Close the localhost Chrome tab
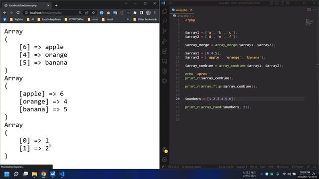The height and width of the screenshot is (179, 319). pyautogui.click(x=48, y=5)
